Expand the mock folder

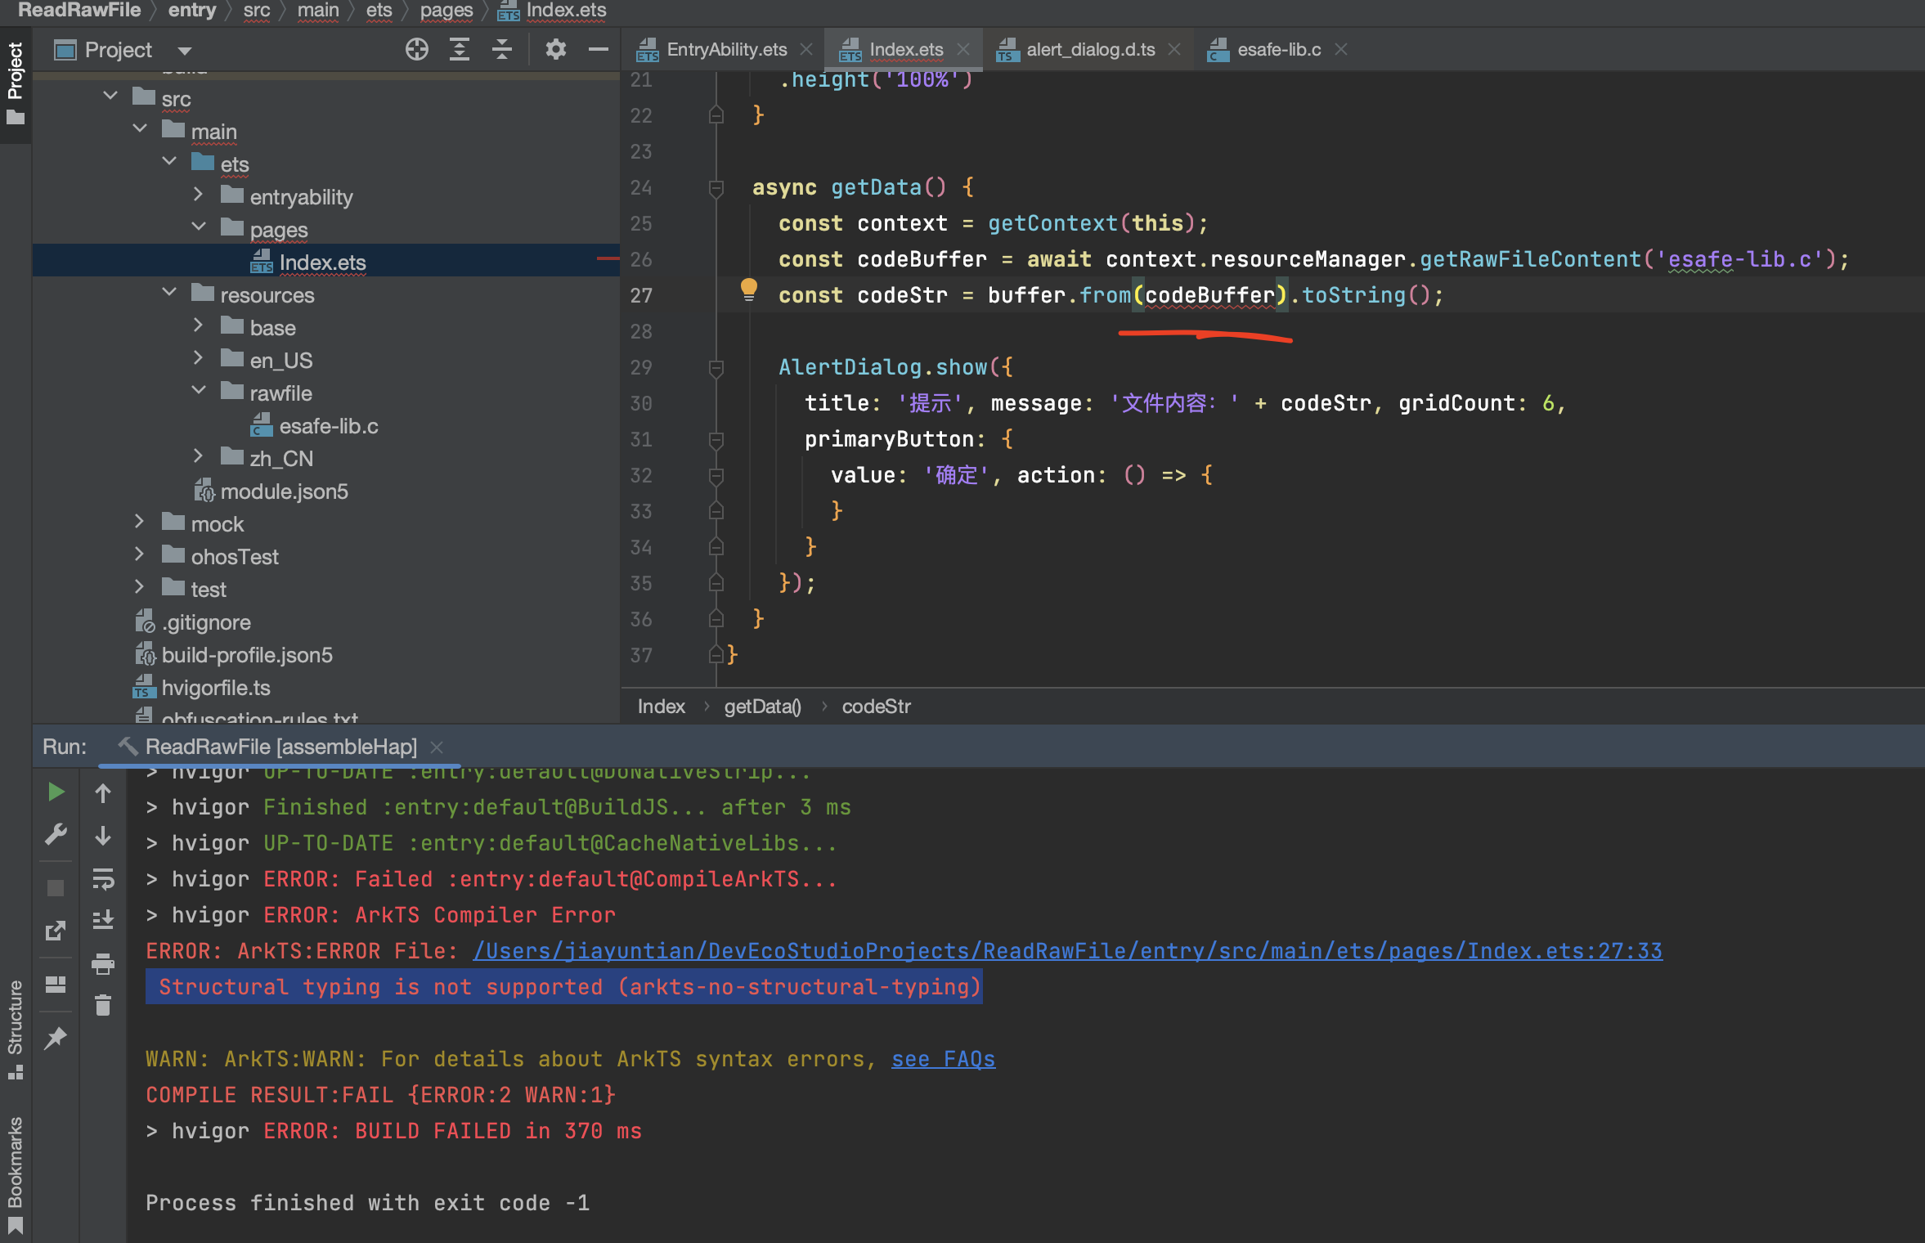(x=139, y=522)
